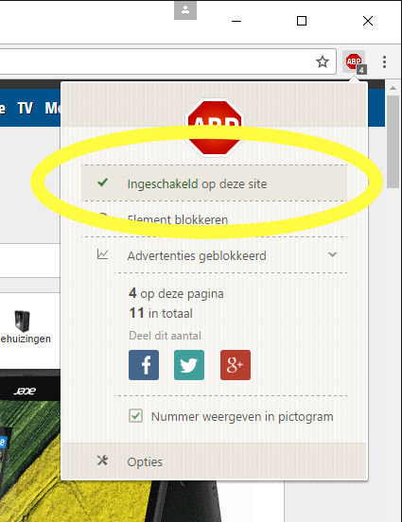Maximize the Chrome window

(x=302, y=21)
